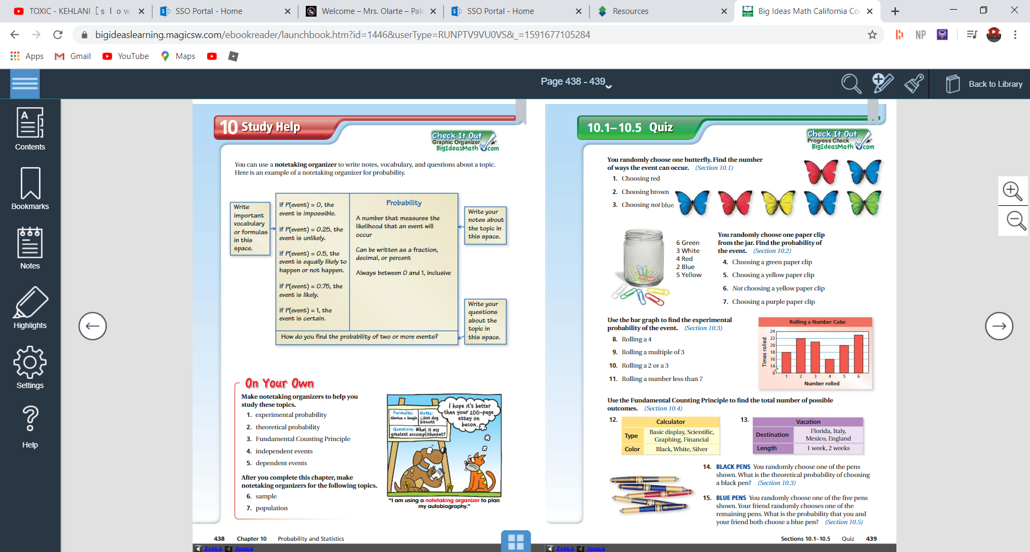Go to the next page
Image resolution: width=1030 pixels, height=552 pixels.
999,326
